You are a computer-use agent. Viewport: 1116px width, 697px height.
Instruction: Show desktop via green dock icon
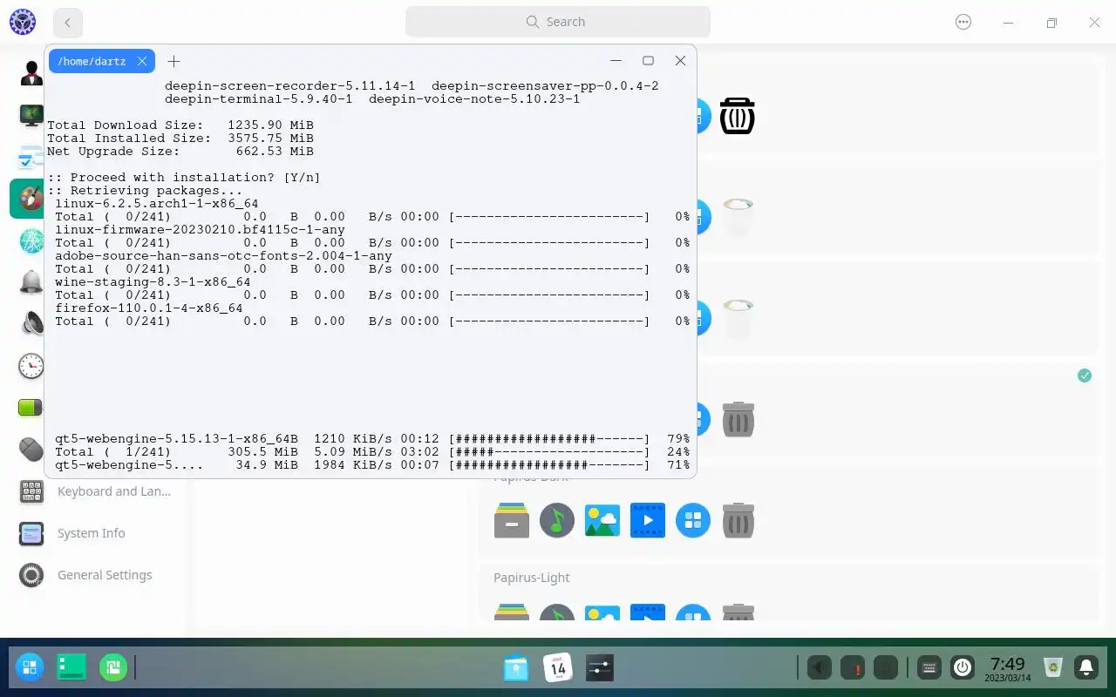click(x=71, y=667)
